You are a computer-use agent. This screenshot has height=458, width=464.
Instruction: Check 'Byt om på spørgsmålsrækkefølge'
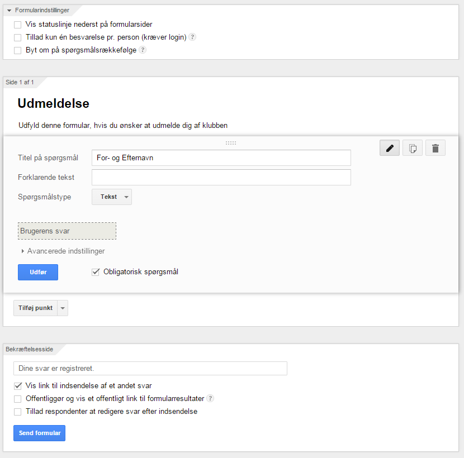18,50
